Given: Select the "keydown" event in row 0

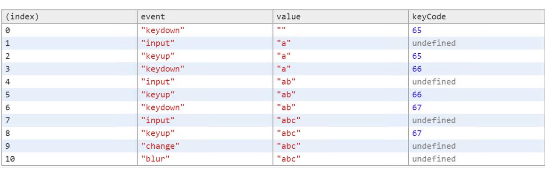Looking at the screenshot, I should point(162,30).
